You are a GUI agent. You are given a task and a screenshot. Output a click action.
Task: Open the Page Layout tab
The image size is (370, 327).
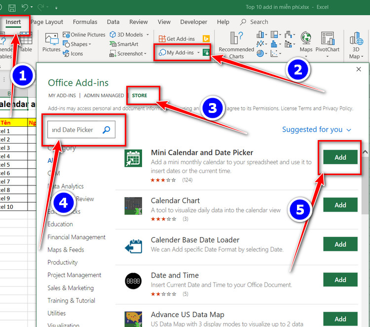[x=47, y=22]
